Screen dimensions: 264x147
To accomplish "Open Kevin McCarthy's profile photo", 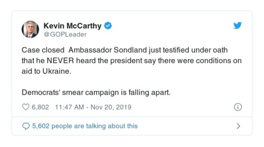I will click(30, 29).
